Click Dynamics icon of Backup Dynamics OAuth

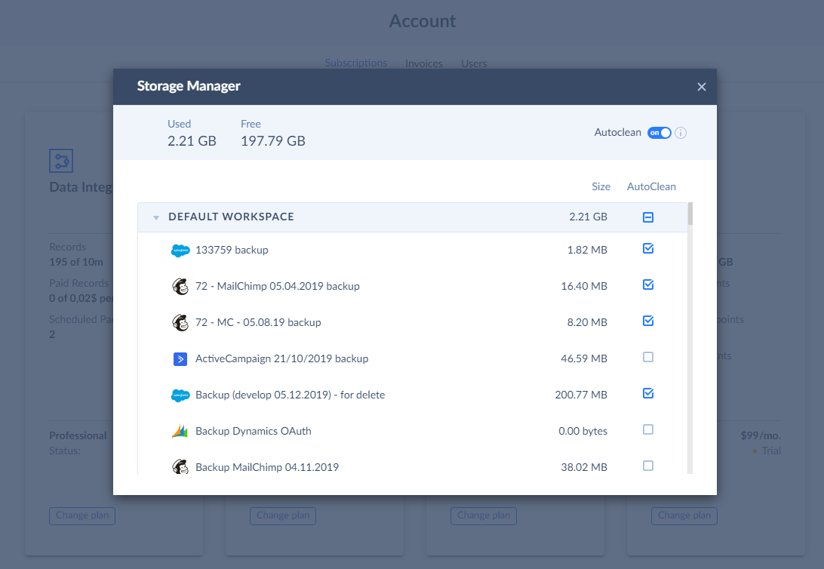(x=180, y=431)
